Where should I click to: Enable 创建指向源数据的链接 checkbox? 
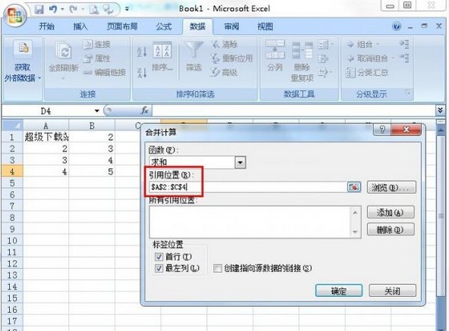tap(218, 268)
